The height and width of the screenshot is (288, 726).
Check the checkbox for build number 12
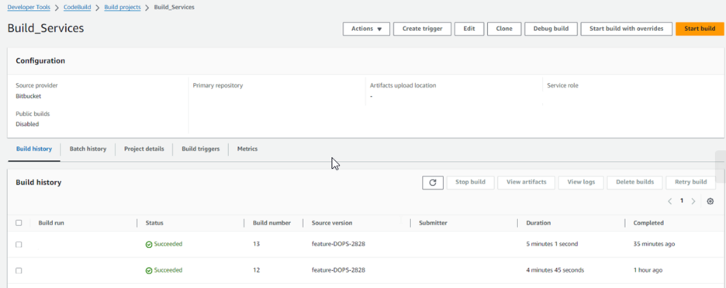(19, 270)
